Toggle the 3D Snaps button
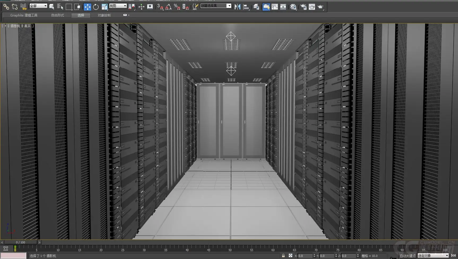 [160, 7]
